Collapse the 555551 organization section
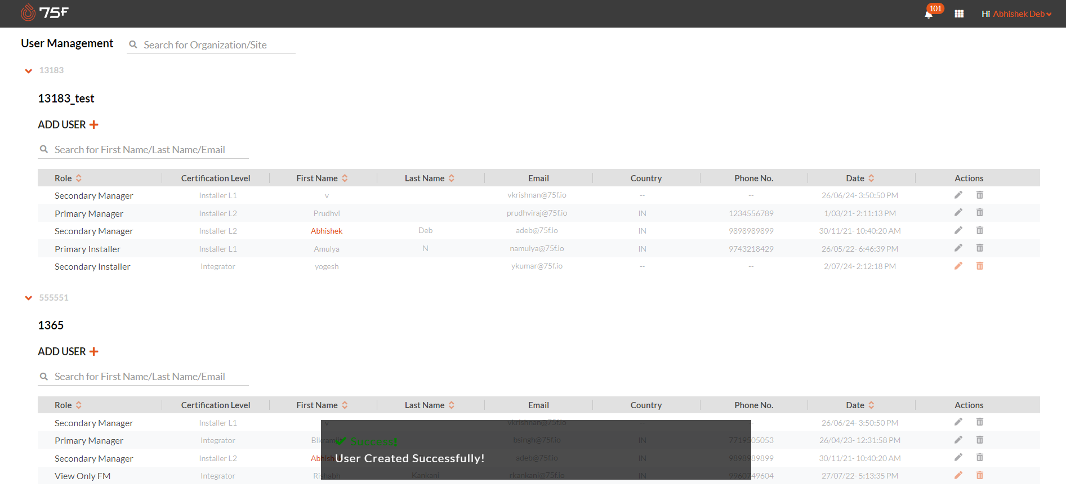This screenshot has height=487, width=1066. (x=29, y=298)
